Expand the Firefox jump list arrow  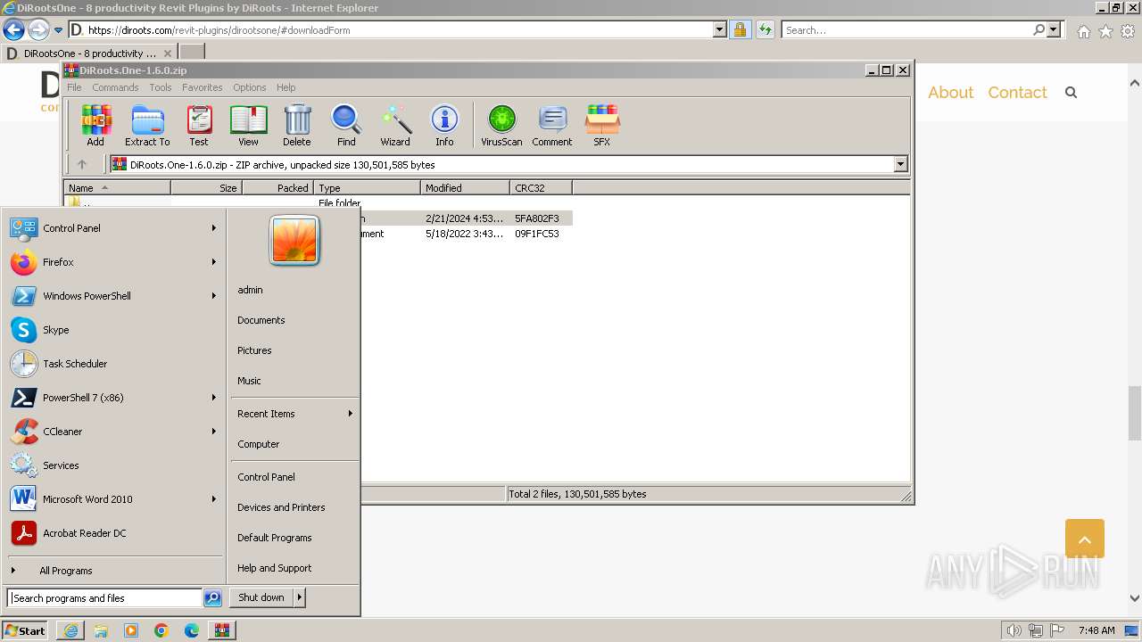[214, 262]
